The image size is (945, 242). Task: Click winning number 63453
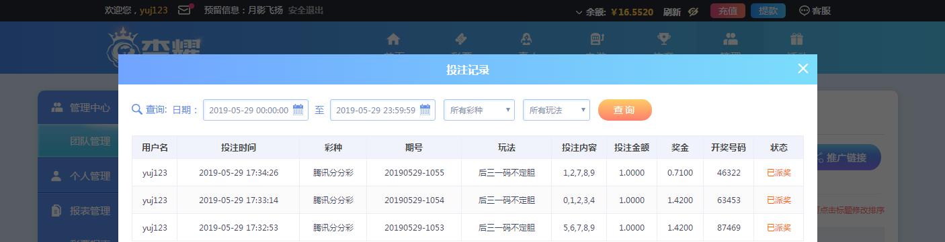(729, 200)
